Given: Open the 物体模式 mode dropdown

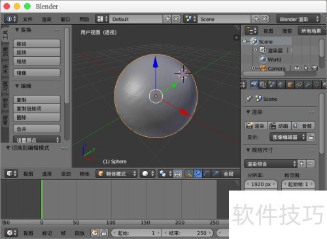Looking at the screenshot, I should tap(116, 174).
